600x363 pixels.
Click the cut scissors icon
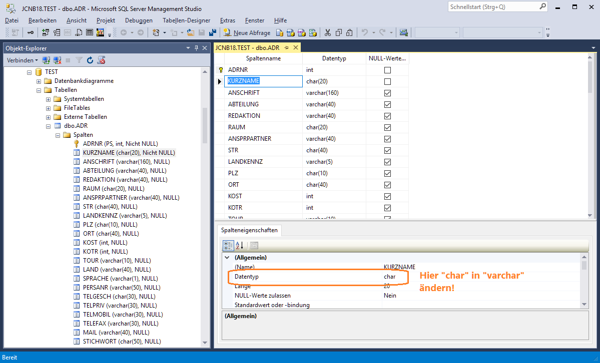pyautogui.click(x=328, y=32)
